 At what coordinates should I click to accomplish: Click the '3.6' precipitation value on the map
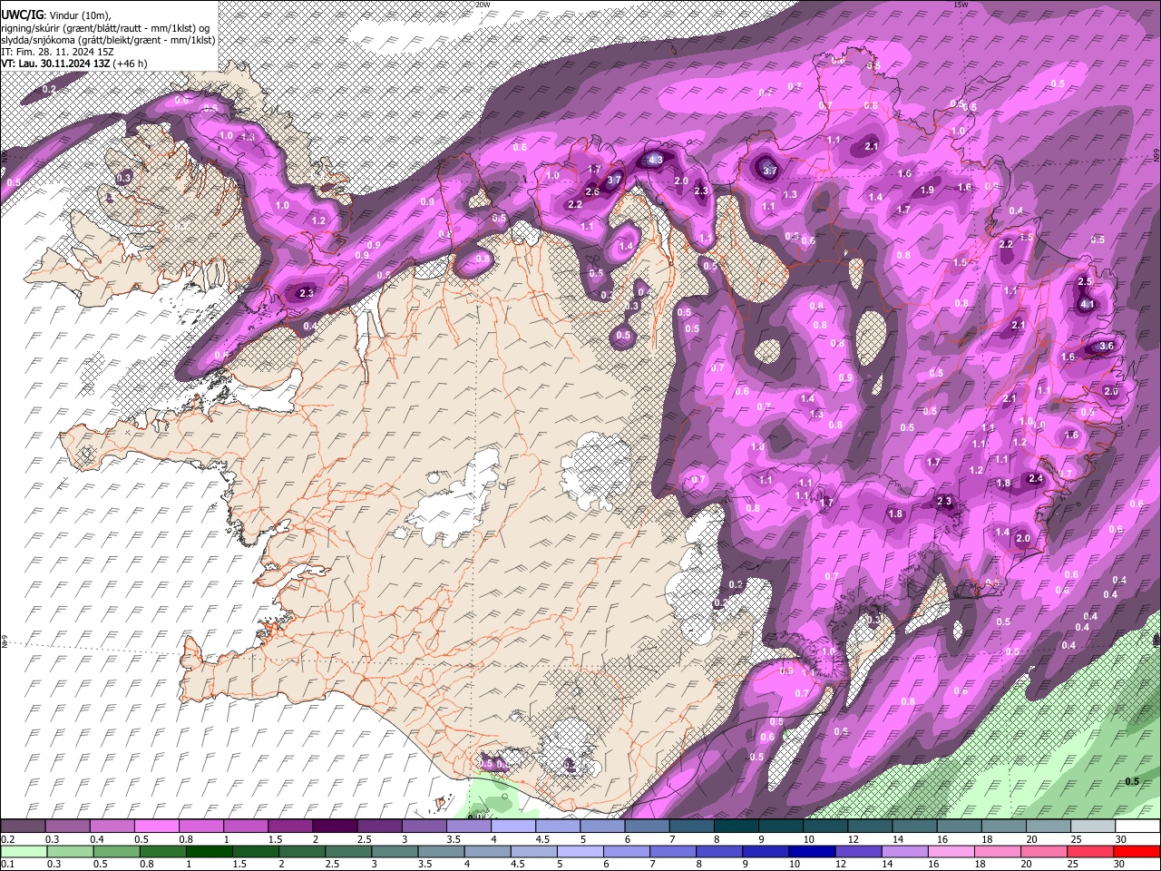coord(1107,346)
